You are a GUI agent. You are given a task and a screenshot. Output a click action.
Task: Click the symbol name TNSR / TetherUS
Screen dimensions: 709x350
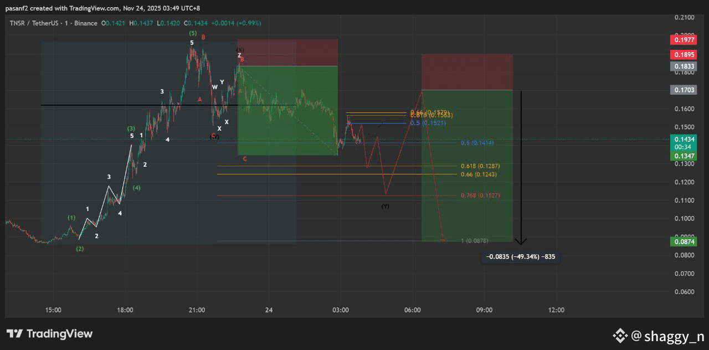35,23
